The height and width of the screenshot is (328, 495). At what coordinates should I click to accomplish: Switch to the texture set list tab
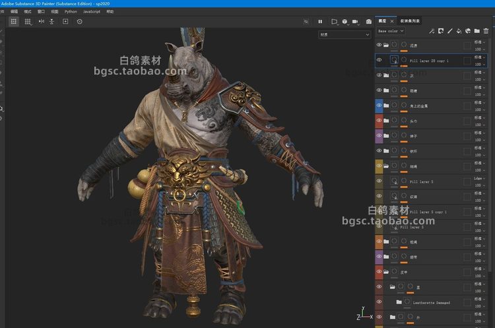410,21
